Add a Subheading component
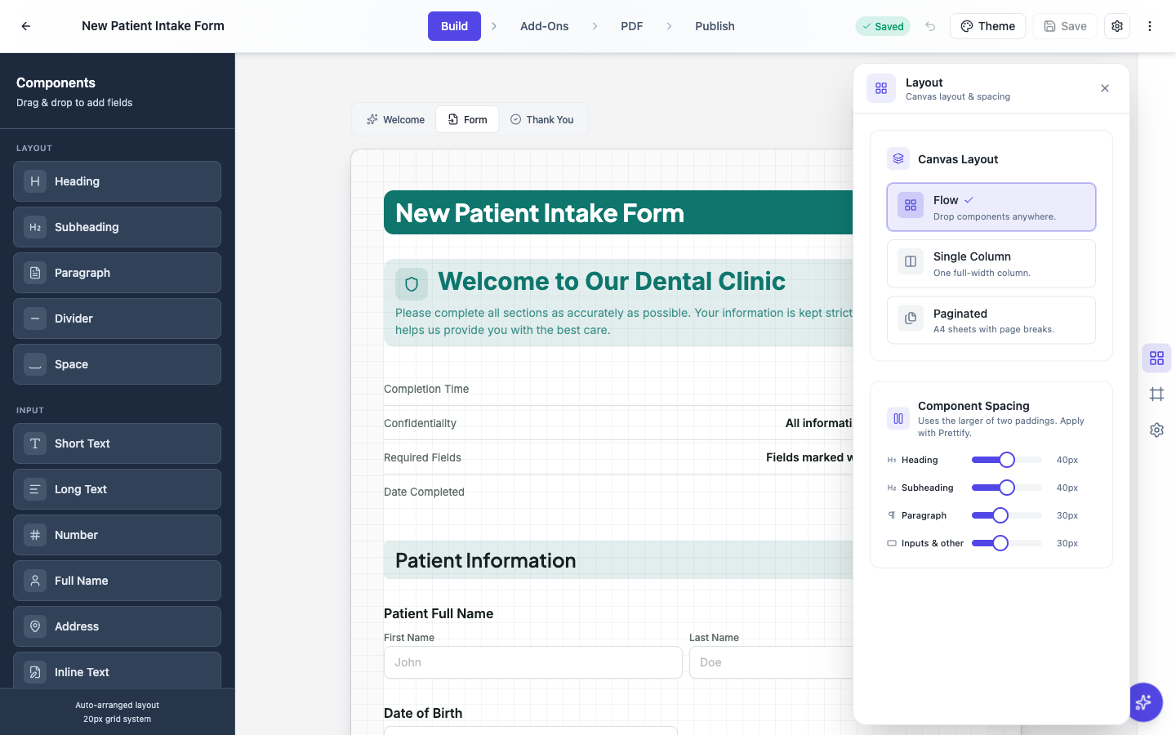 click(117, 227)
